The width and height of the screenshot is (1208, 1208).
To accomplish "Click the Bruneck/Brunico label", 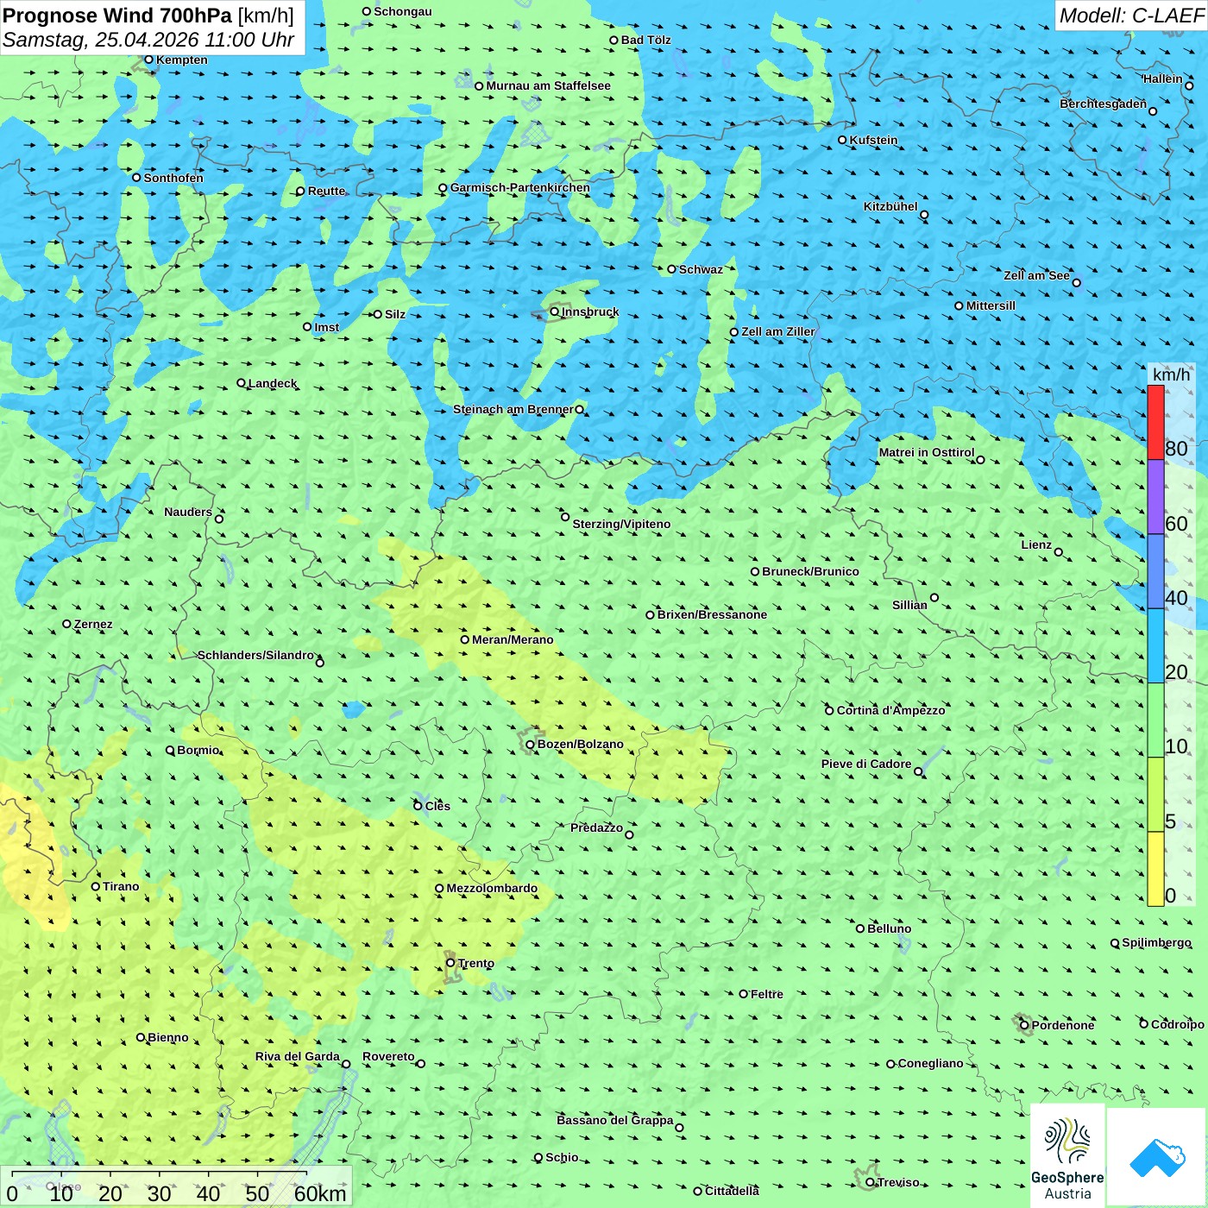I will [x=810, y=571].
